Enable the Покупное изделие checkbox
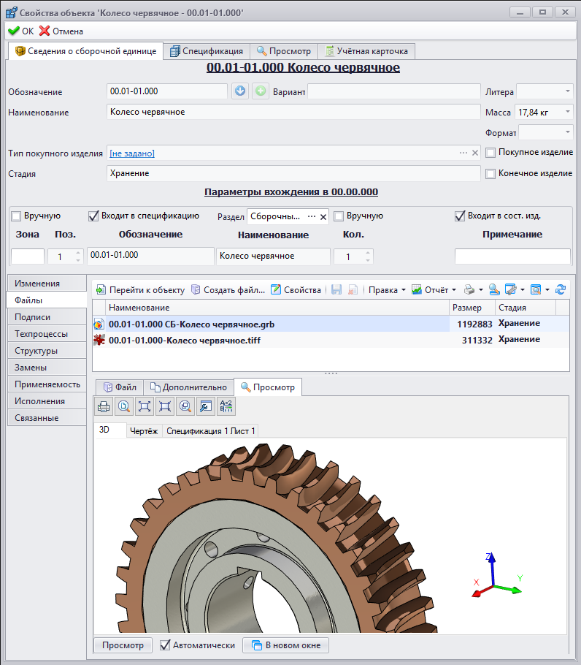The image size is (581, 665). coord(491,153)
